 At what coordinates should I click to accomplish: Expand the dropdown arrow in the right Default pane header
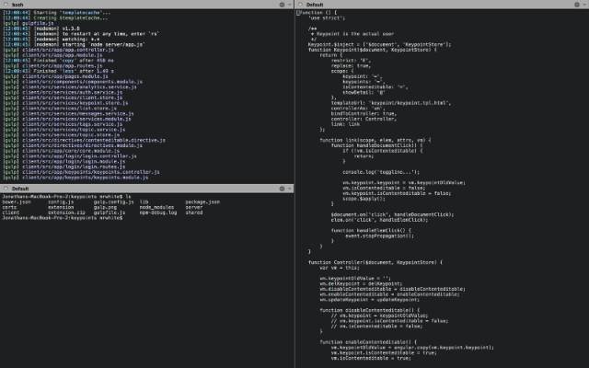[x=584, y=5]
